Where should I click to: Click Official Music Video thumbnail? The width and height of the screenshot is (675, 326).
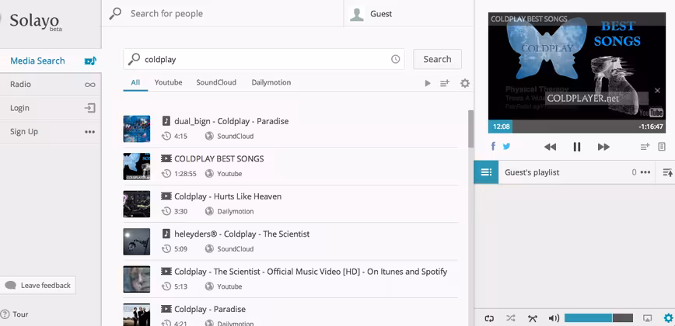point(136,279)
